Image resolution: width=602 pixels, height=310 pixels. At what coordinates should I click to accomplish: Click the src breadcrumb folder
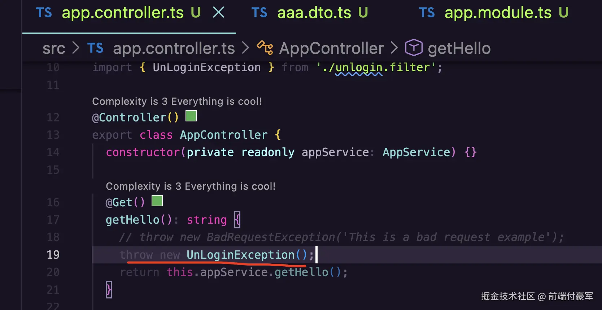[54, 48]
